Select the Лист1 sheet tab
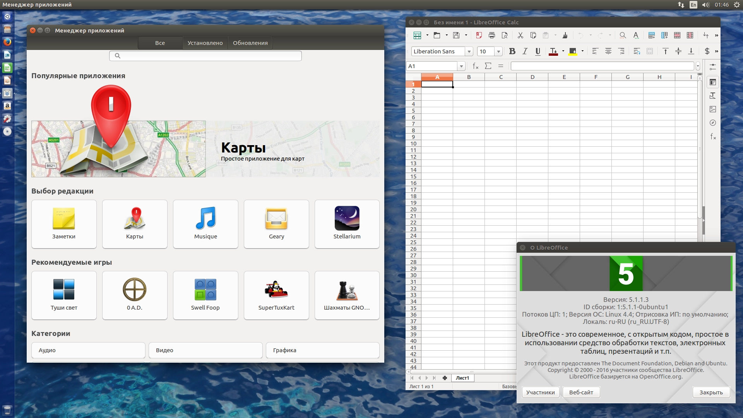 click(x=462, y=378)
